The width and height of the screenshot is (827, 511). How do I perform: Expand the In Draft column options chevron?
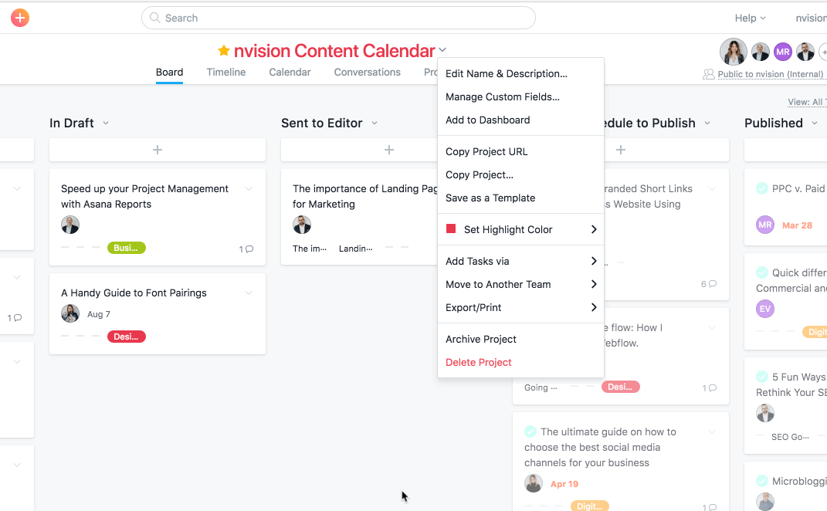click(x=106, y=123)
